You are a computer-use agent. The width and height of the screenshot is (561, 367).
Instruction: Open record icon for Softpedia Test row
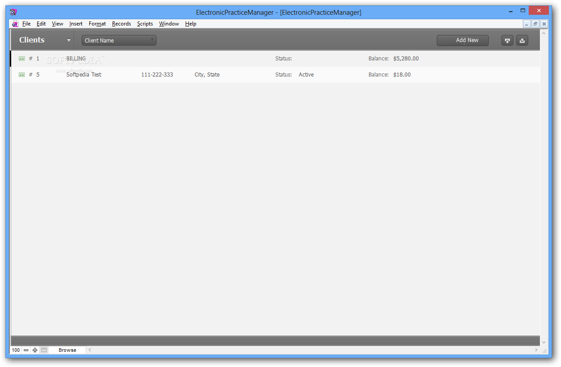[x=22, y=75]
